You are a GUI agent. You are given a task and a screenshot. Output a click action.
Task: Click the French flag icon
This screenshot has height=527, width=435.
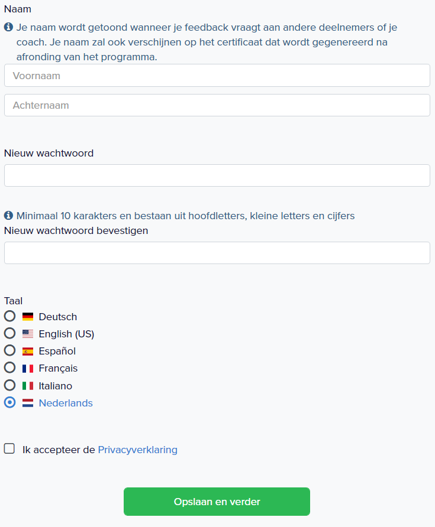pyautogui.click(x=28, y=368)
